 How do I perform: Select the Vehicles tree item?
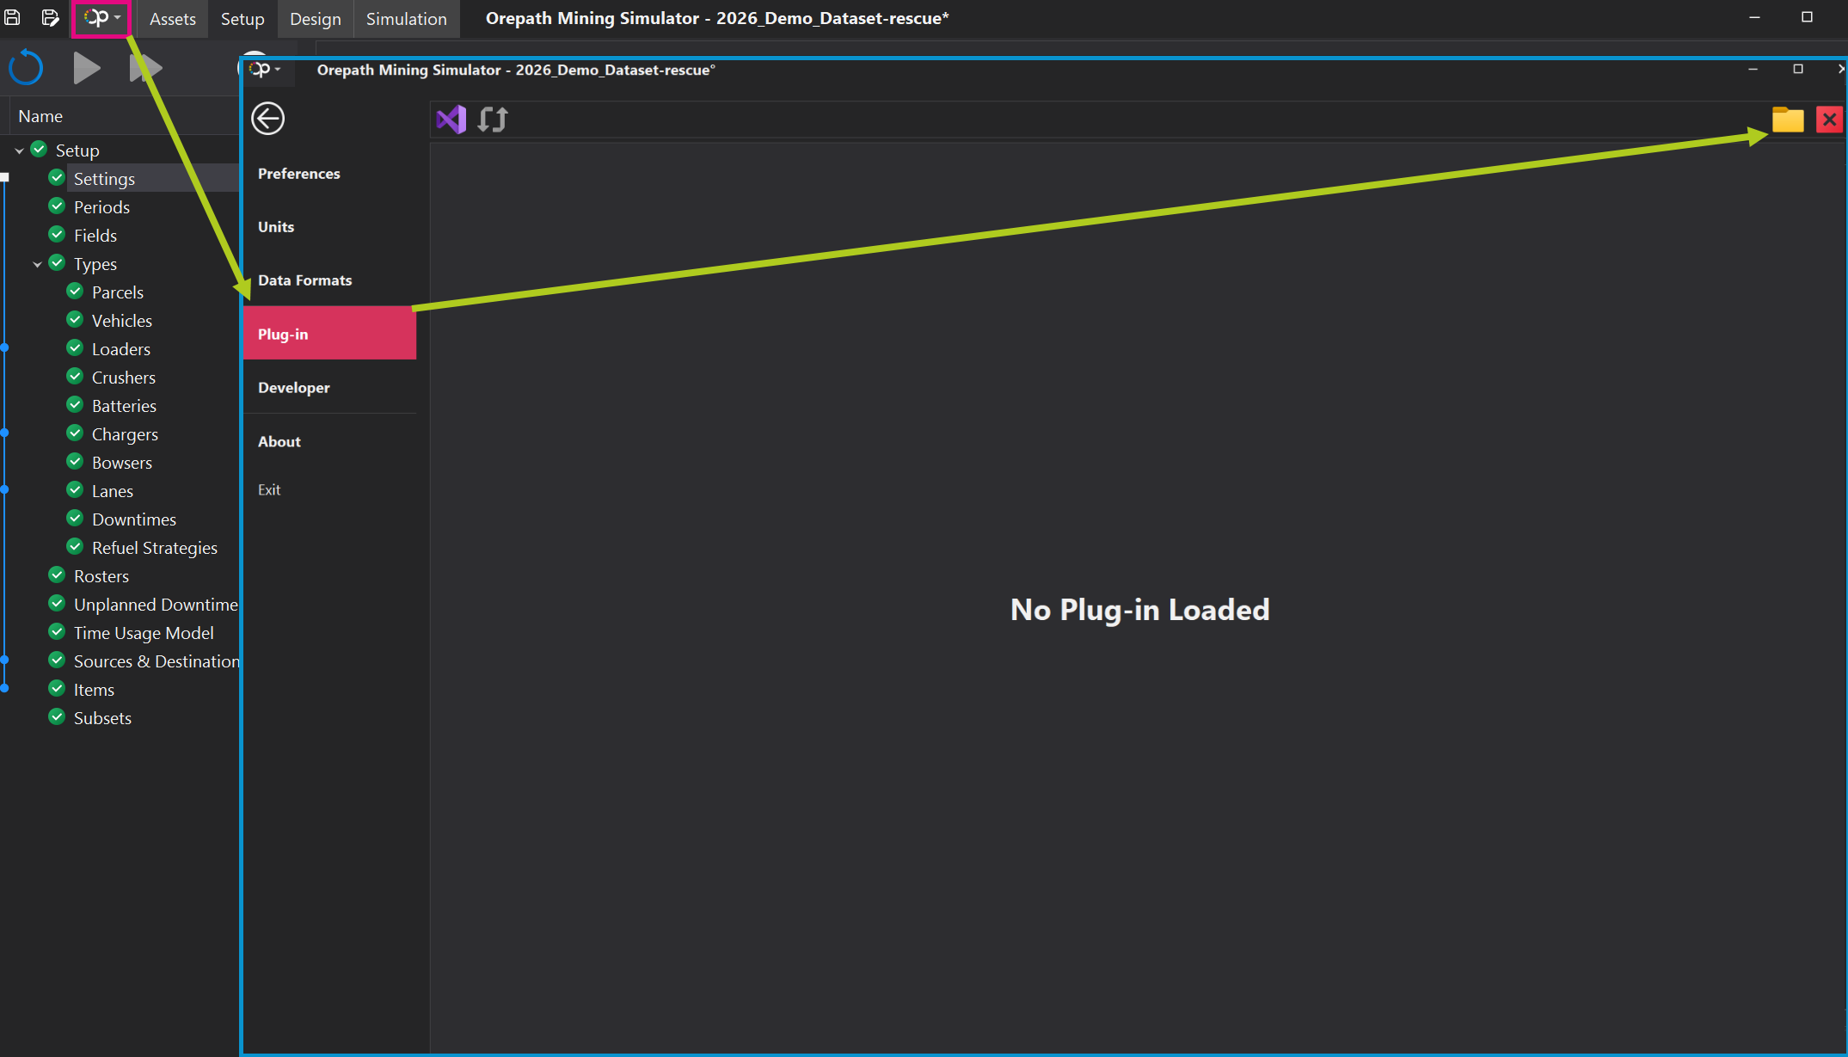(121, 321)
